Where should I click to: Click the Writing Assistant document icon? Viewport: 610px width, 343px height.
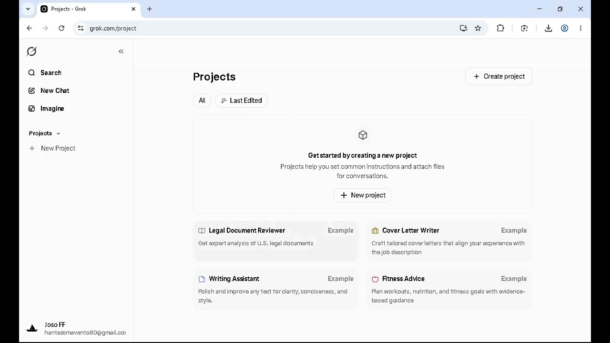202,279
